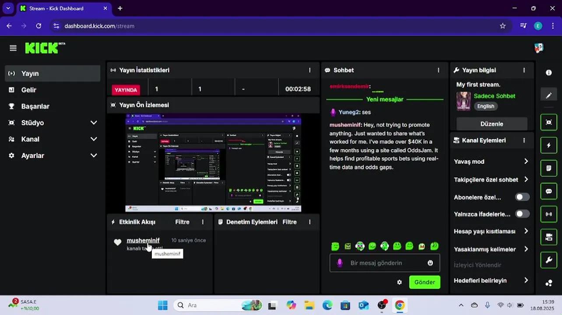Open the profile avatar in the Kick header

tap(539, 48)
